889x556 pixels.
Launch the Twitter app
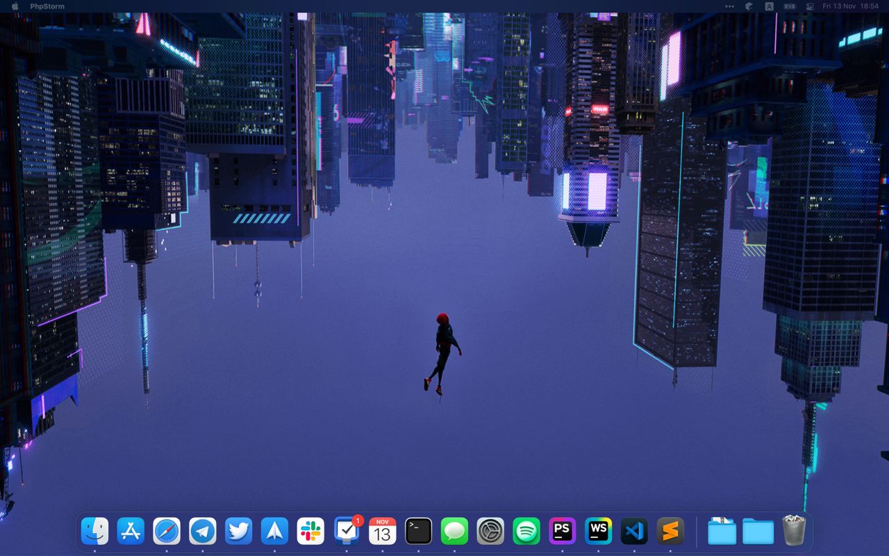click(x=239, y=532)
